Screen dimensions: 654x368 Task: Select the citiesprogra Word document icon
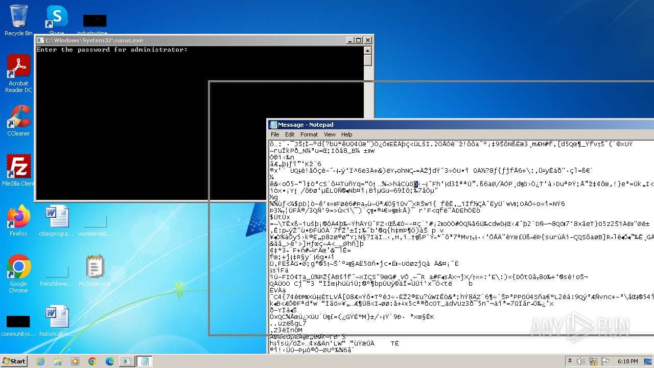[56, 220]
